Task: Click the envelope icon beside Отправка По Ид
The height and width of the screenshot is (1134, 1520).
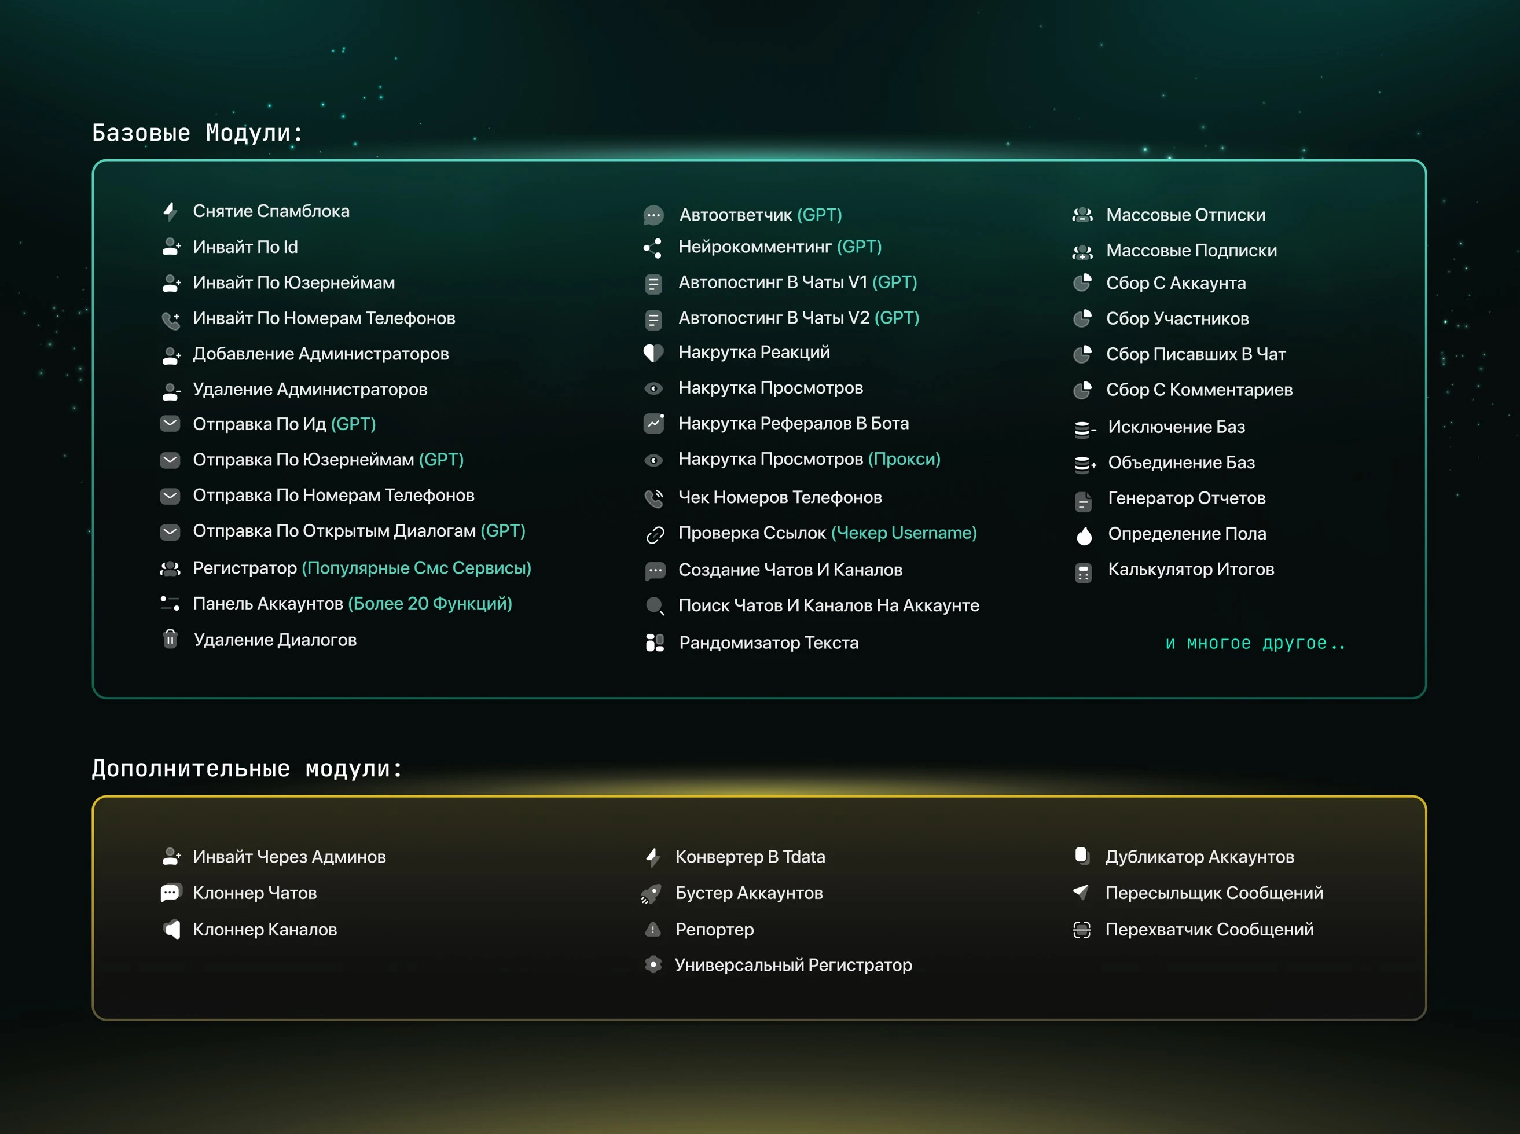Action: coord(170,424)
